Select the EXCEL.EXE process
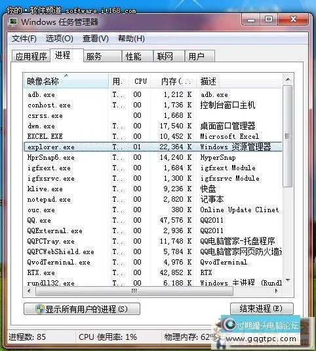316x351 pixels. pos(153,136)
